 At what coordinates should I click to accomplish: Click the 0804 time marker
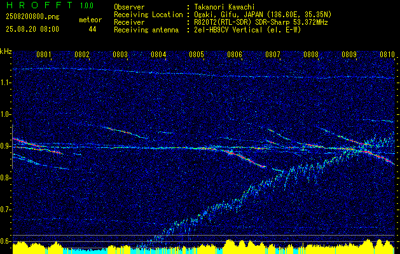[x=158, y=54]
